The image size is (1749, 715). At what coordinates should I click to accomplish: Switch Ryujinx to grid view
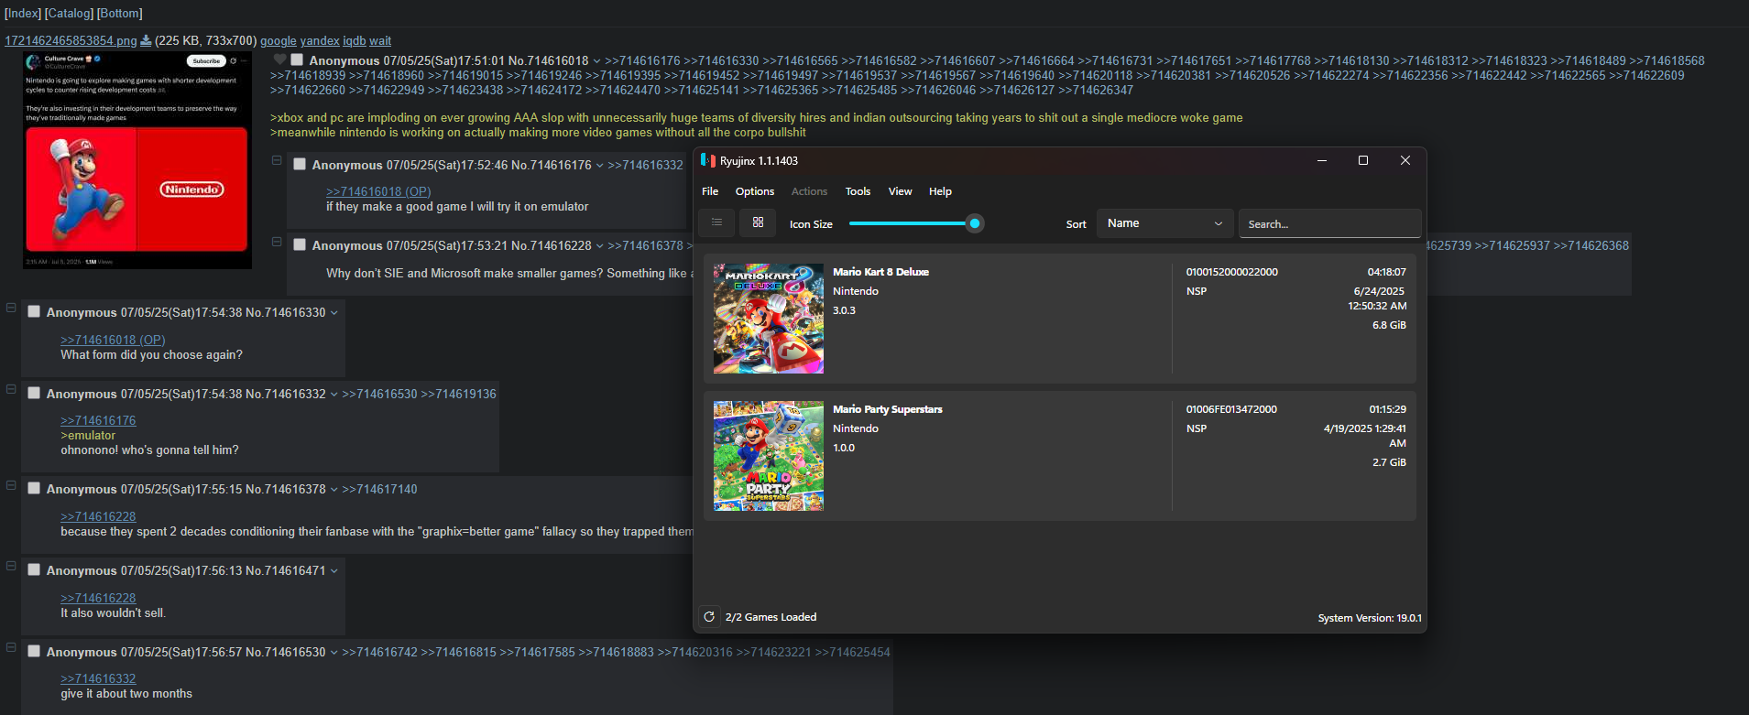click(x=758, y=222)
